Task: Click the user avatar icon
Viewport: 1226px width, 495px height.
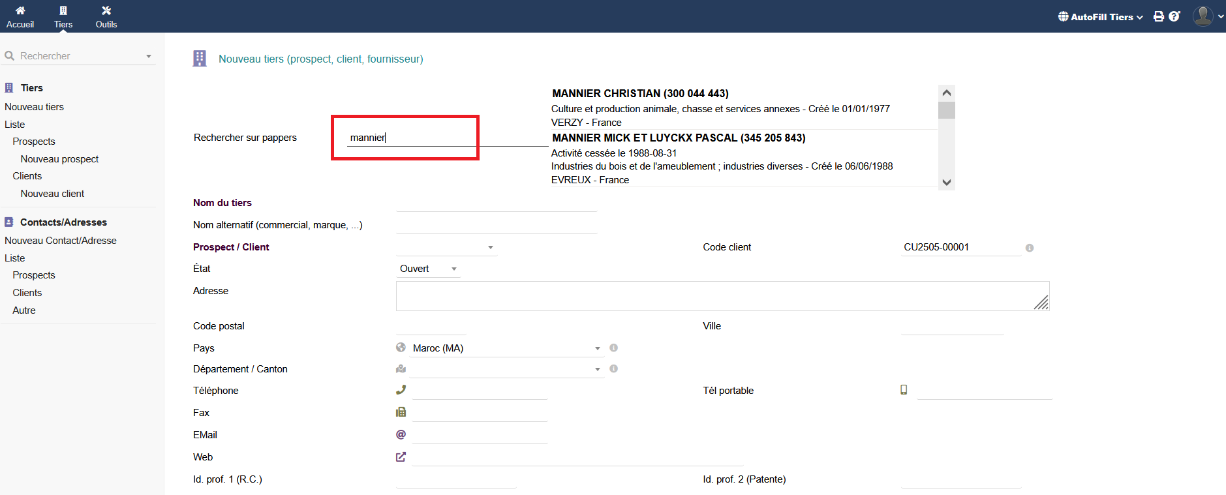Action: [1203, 16]
